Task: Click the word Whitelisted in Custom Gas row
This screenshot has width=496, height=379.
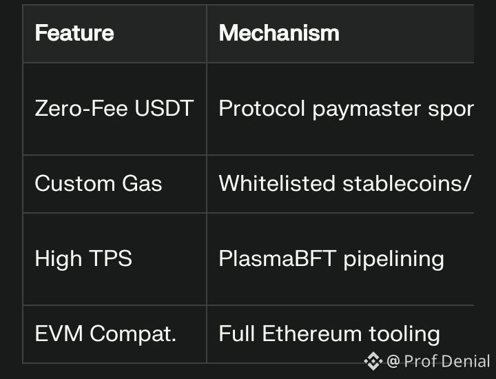Action: coord(277,183)
